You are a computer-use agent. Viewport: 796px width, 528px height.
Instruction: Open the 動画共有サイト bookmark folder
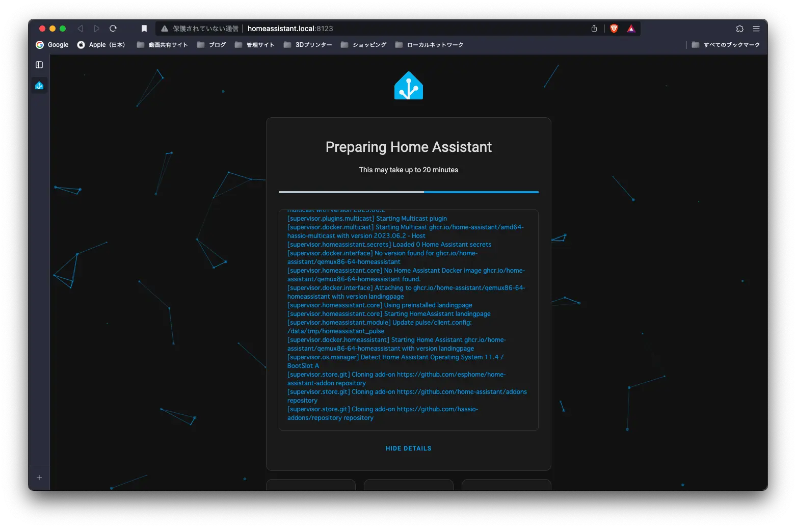163,45
